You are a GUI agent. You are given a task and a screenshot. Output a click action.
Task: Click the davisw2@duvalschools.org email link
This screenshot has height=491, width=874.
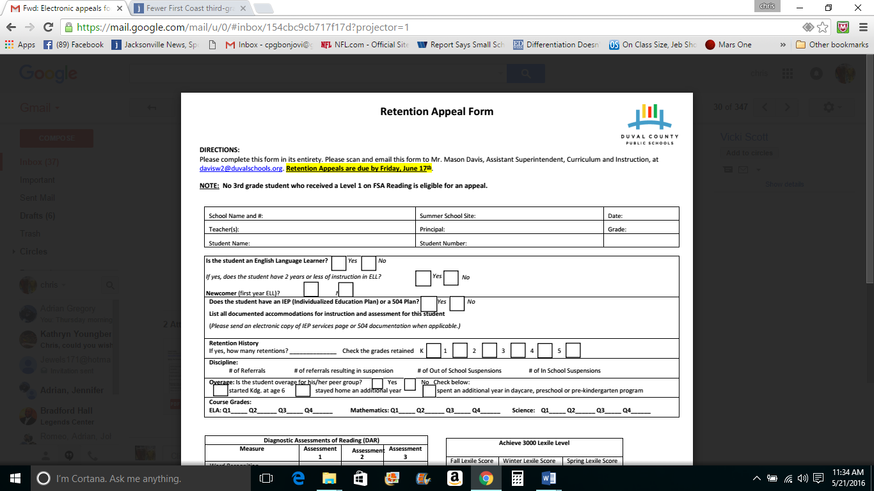coord(241,168)
